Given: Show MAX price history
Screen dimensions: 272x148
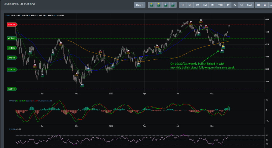Looking at the screenshot, I should click(x=250, y=5).
